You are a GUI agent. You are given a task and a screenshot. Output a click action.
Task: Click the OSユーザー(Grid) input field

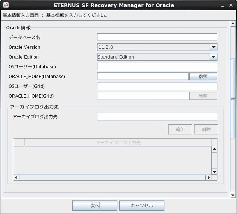[157, 86]
